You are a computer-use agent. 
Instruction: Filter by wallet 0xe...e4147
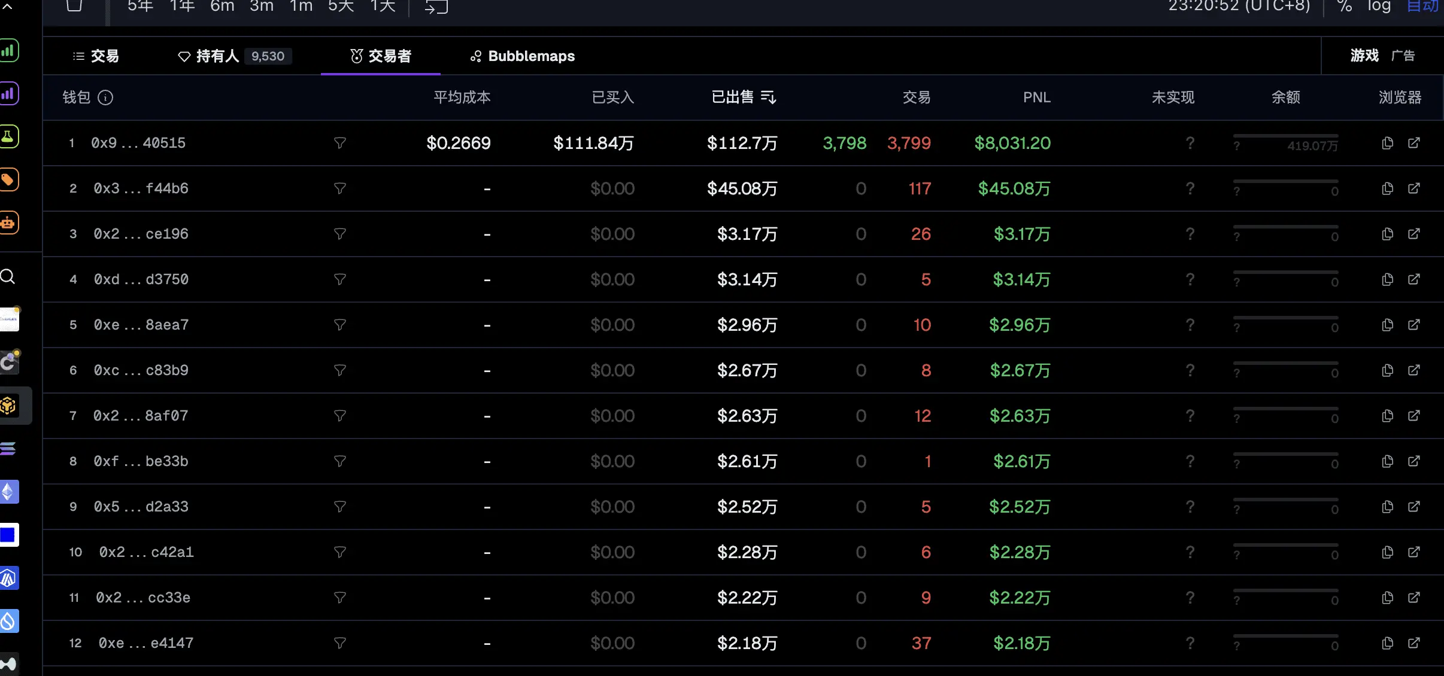coord(339,643)
